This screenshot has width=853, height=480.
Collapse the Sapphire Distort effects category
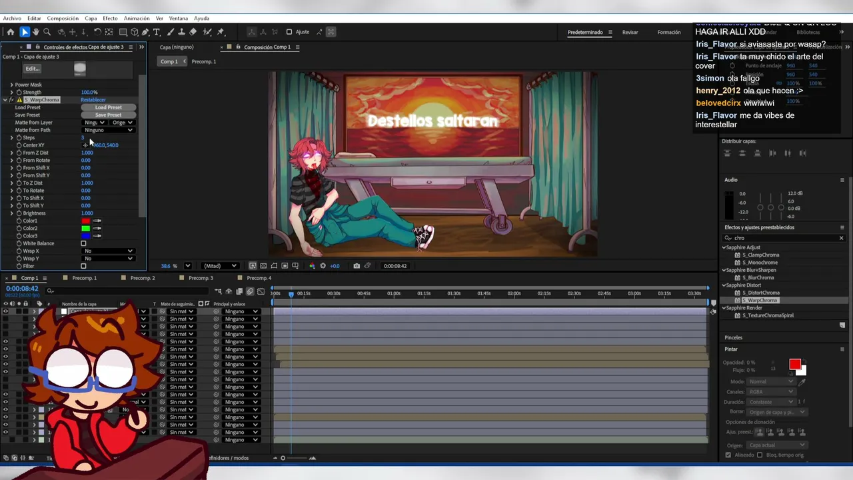coord(724,285)
